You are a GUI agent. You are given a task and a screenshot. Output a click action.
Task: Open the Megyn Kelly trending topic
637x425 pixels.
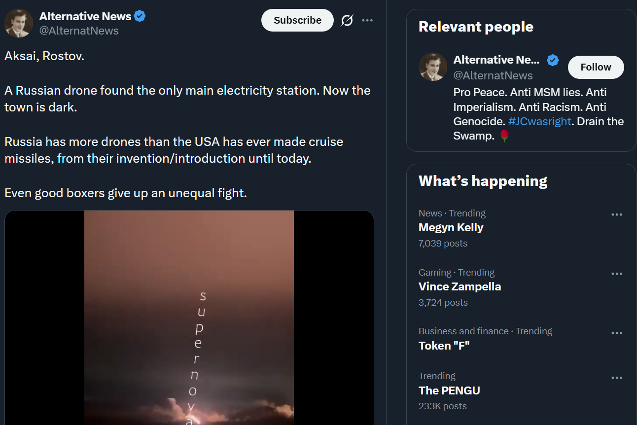tap(451, 227)
